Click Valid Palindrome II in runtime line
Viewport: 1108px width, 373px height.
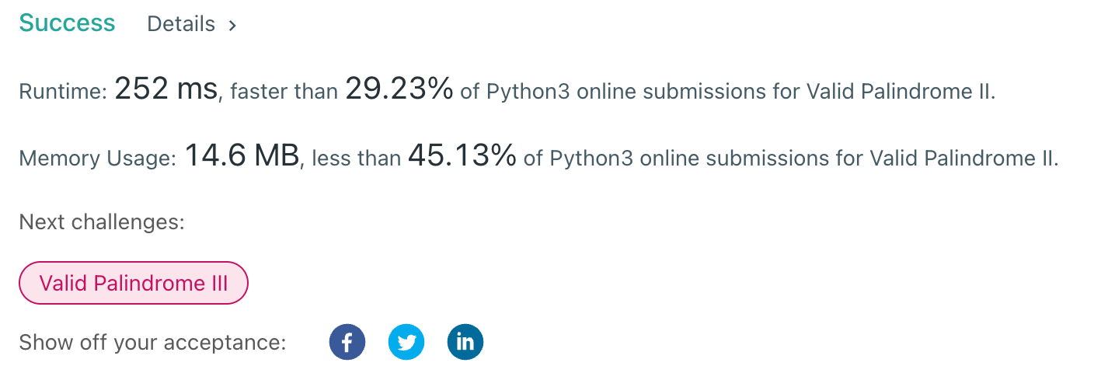901,92
